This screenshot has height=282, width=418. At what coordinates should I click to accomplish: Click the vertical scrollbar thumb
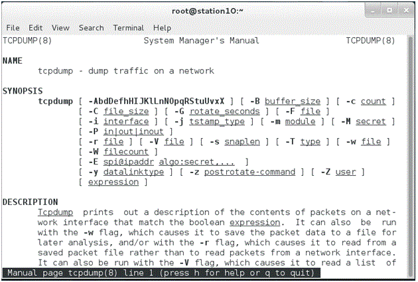point(411,157)
